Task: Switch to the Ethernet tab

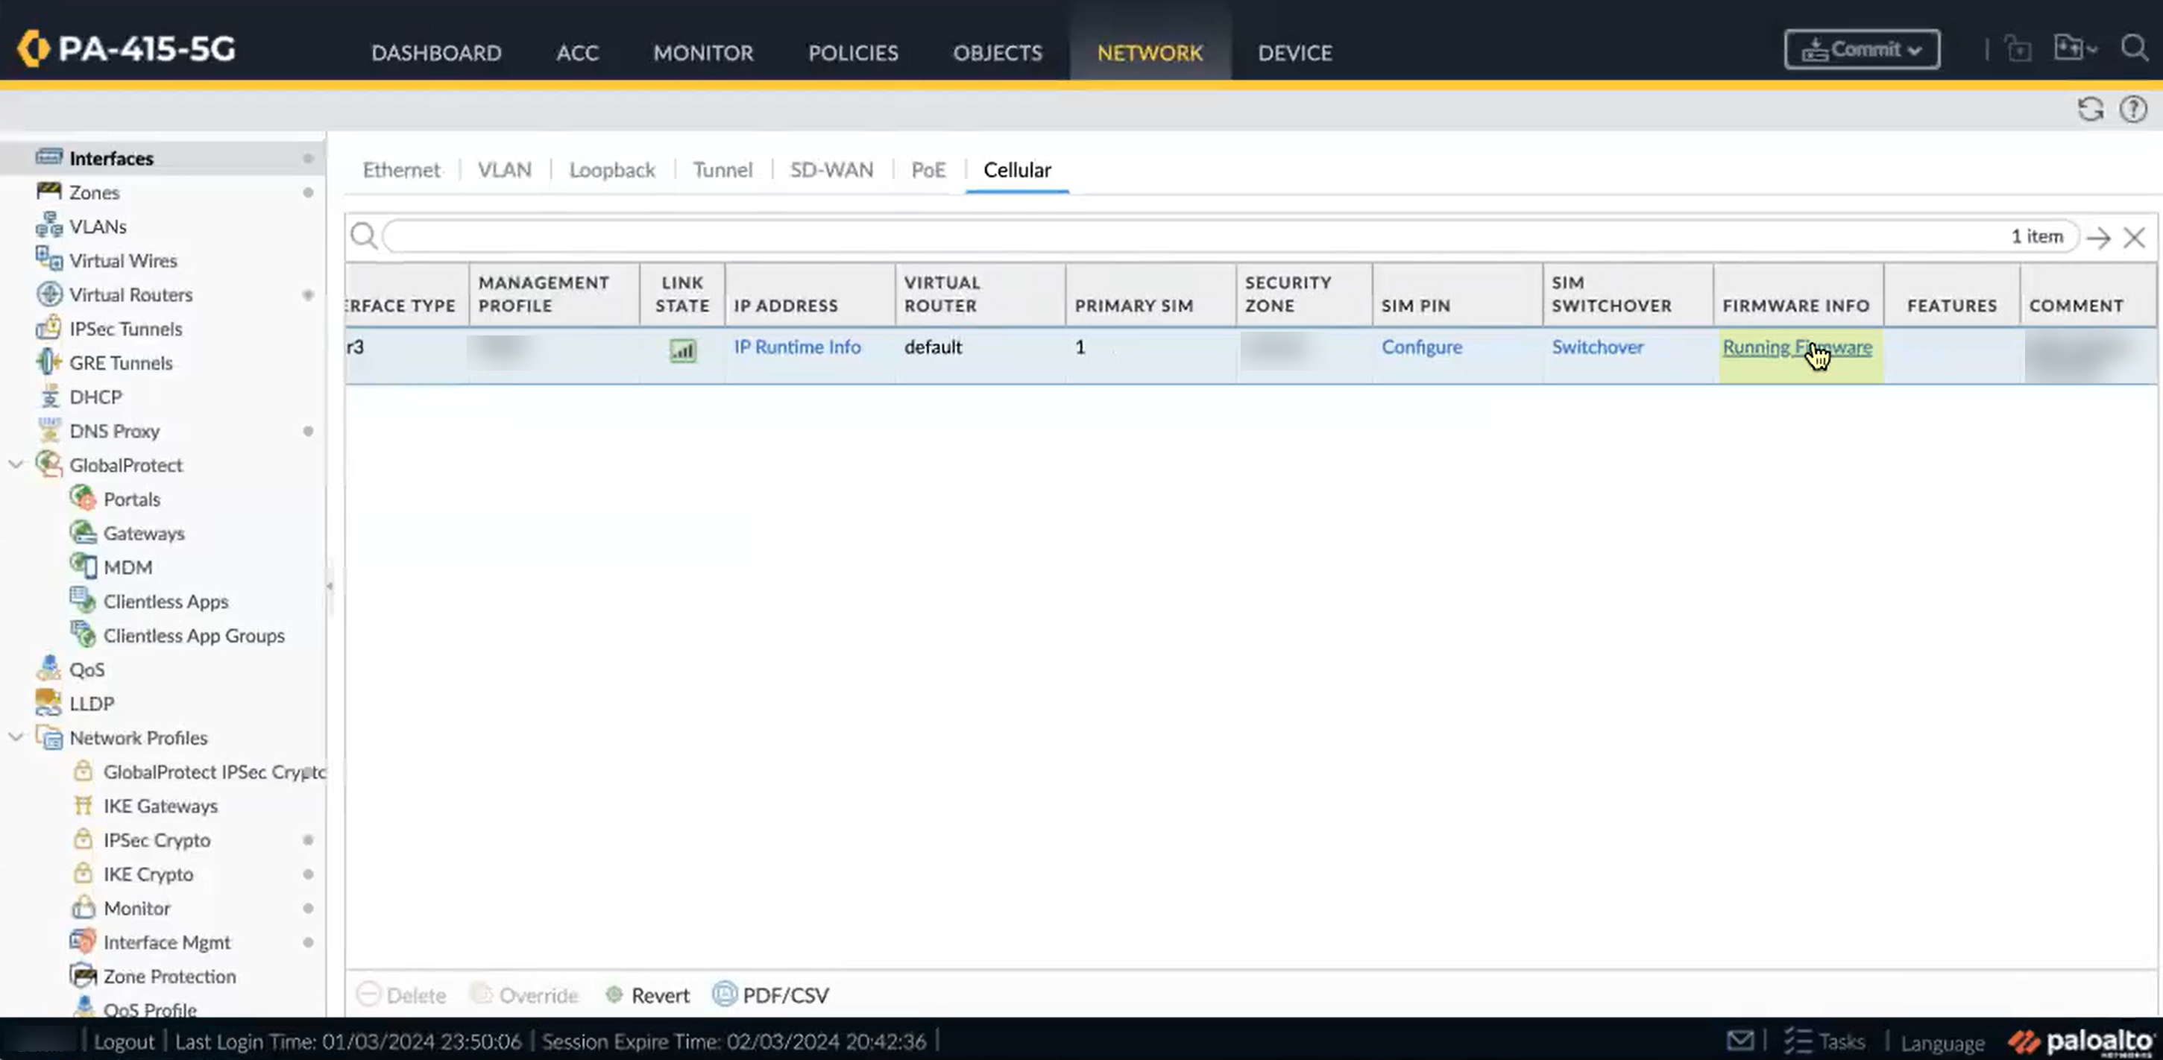Action: pyautogui.click(x=400, y=169)
